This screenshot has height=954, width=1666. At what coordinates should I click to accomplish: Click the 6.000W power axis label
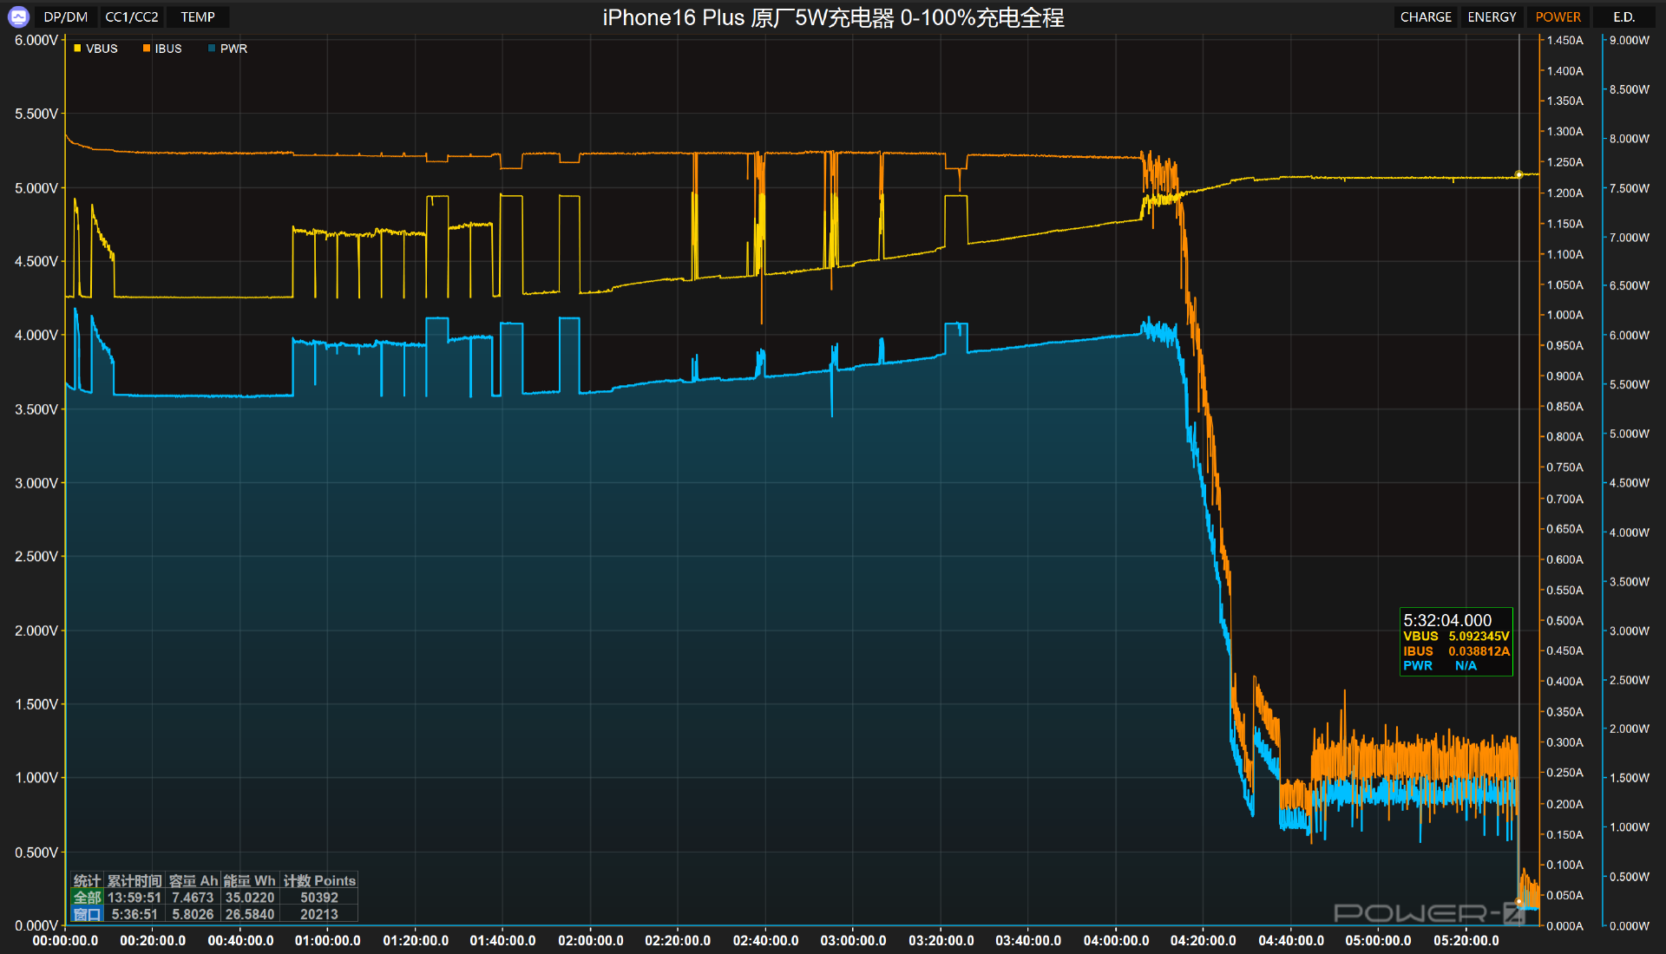(x=1630, y=336)
